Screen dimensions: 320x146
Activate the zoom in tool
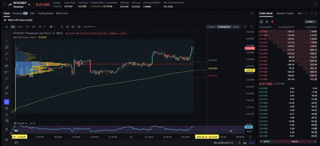(x=6, y=94)
